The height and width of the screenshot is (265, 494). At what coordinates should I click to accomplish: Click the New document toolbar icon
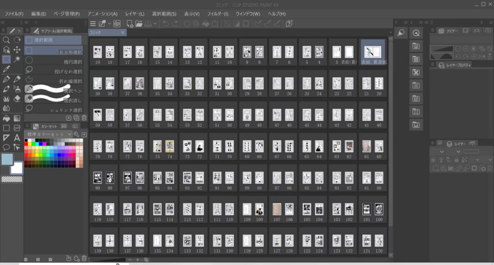tap(129, 24)
